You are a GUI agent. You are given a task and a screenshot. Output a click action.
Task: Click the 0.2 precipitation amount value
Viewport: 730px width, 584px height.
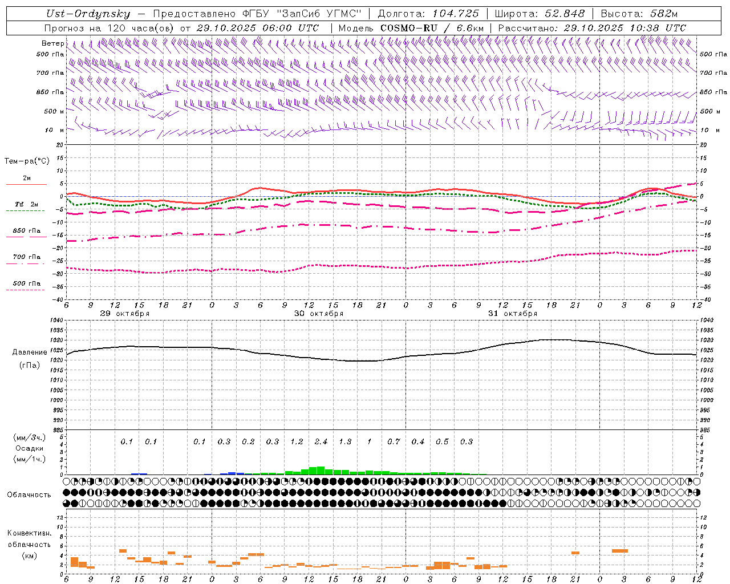pyautogui.click(x=248, y=441)
